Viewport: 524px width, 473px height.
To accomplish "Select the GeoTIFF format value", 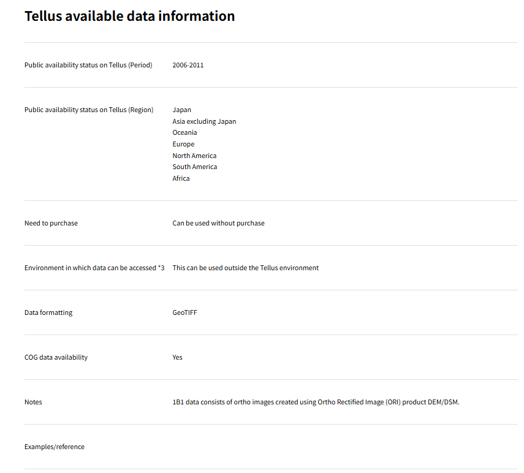I will tap(184, 312).
